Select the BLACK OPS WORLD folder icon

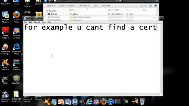17,97
